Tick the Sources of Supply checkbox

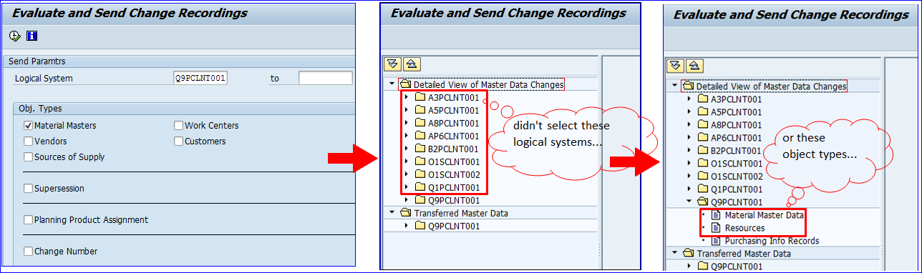click(29, 157)
